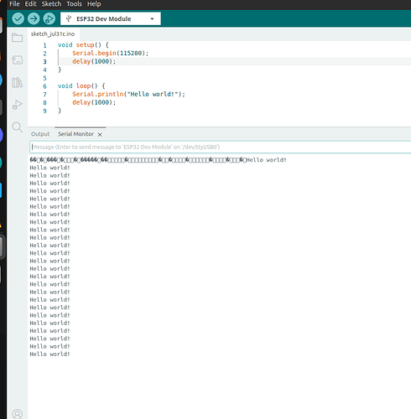
Task: Open the Search magnifier in the sidebar
Action: click(x=17, y=127)
